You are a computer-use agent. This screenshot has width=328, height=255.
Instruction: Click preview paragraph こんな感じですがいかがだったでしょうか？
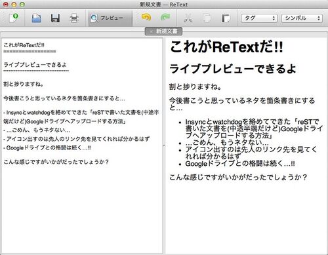[238, 177]
